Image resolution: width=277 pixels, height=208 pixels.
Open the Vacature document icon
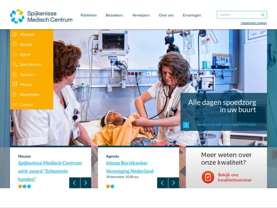click(14, 75)
